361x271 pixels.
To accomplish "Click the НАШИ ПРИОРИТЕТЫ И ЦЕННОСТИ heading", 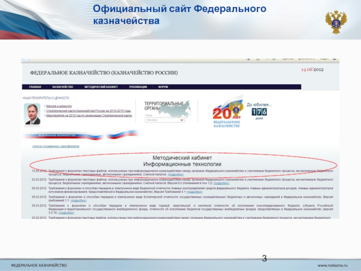I will click(x=46, y=98).
